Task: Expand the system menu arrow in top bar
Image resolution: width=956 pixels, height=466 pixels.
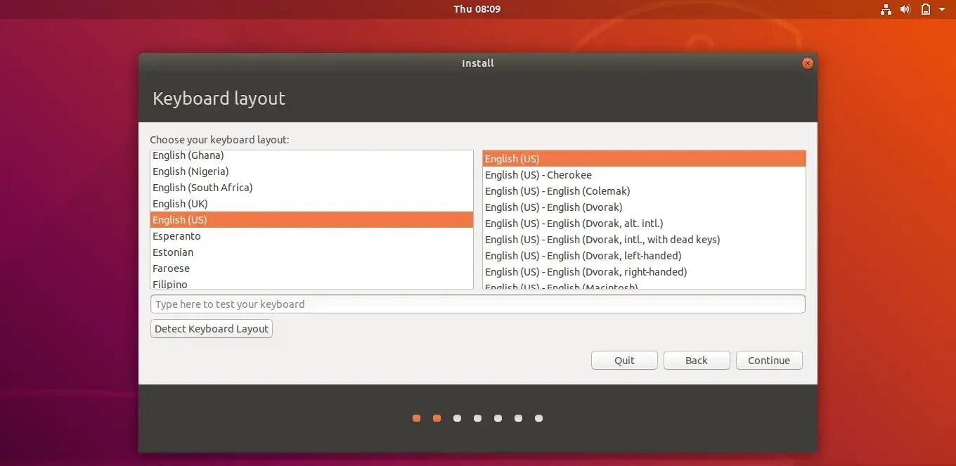Action: 942,9
